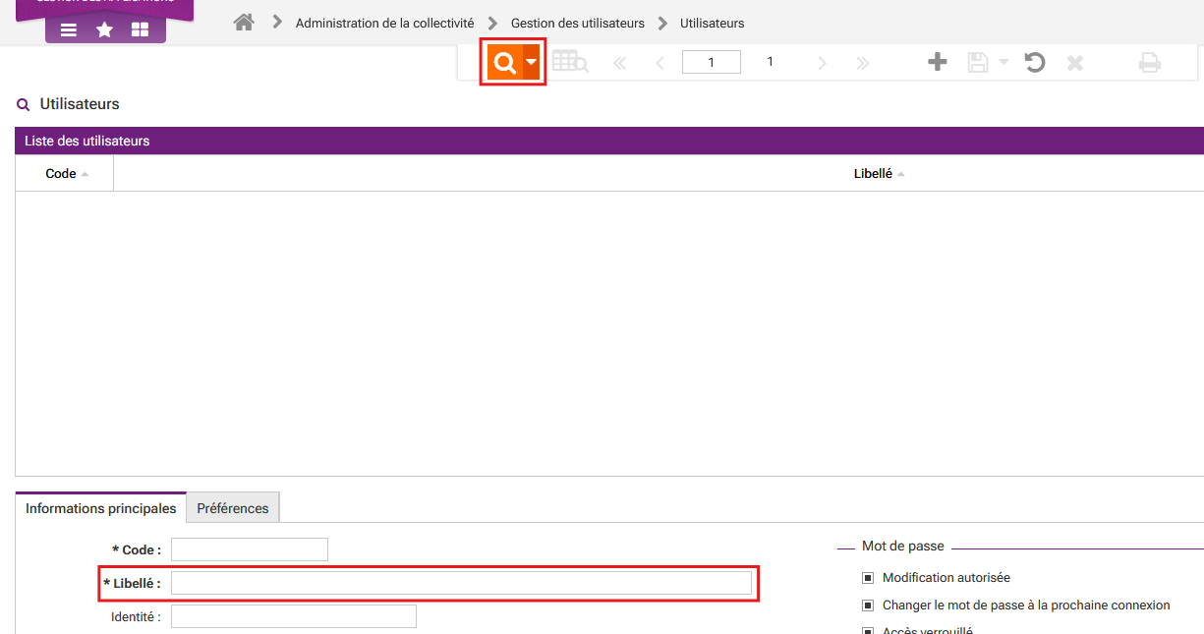Sort by Code column header

click(x=65, y=173)
